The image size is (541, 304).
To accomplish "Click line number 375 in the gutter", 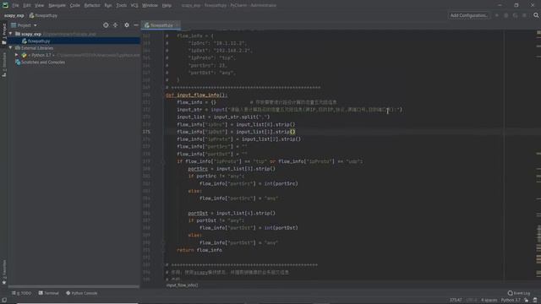I will (x=146, y=132).
